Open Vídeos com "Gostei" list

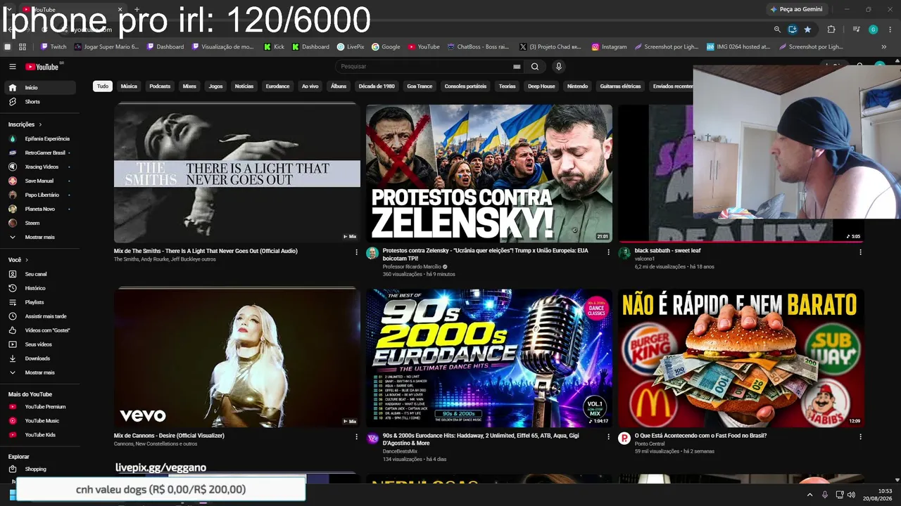tap(41, 330)
